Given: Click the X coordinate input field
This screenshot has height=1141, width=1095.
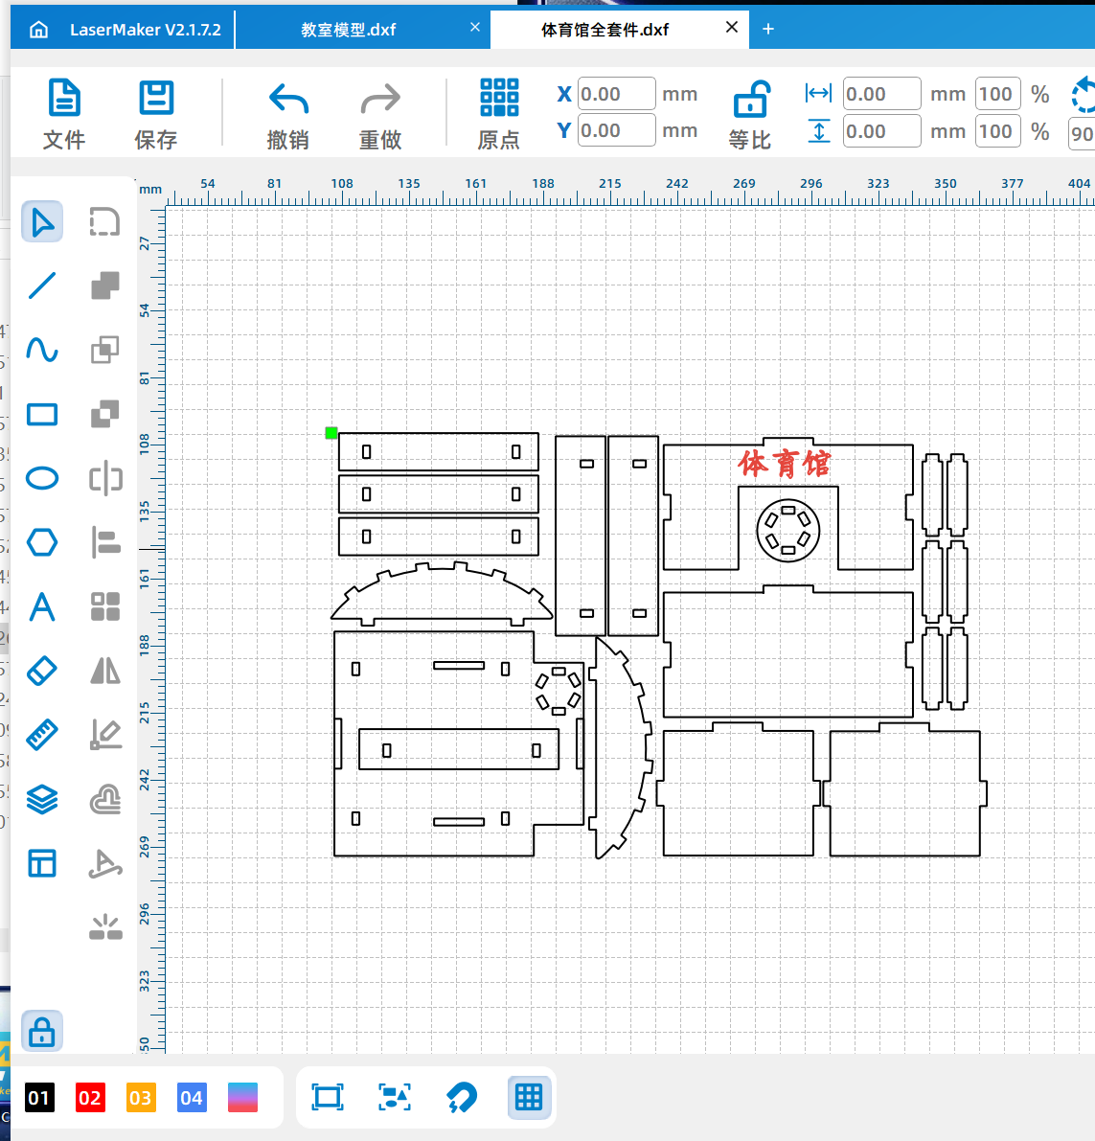Looking at the screenshot, I should 616,94.
